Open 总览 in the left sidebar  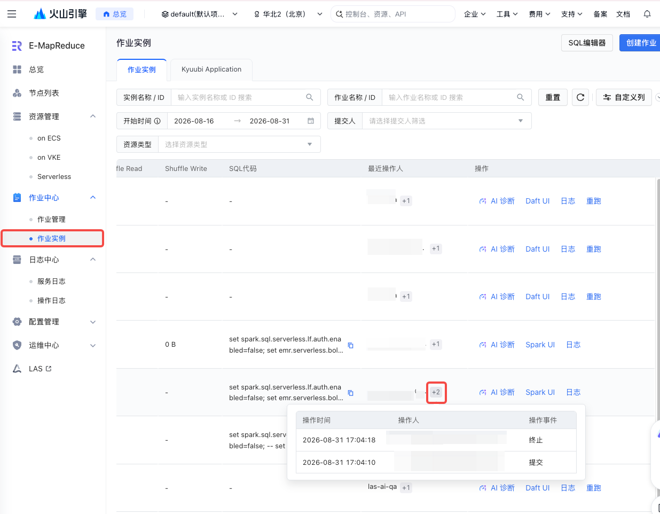(36, 69)
